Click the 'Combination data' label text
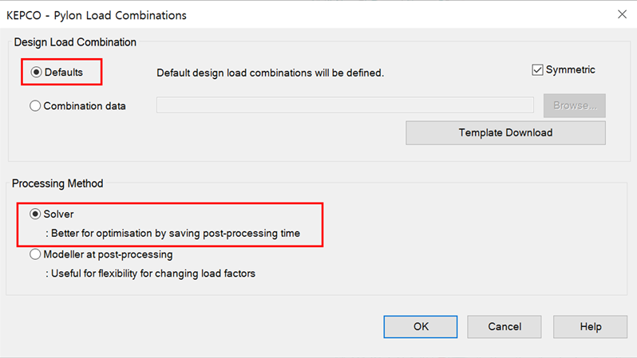 (85, 105)
